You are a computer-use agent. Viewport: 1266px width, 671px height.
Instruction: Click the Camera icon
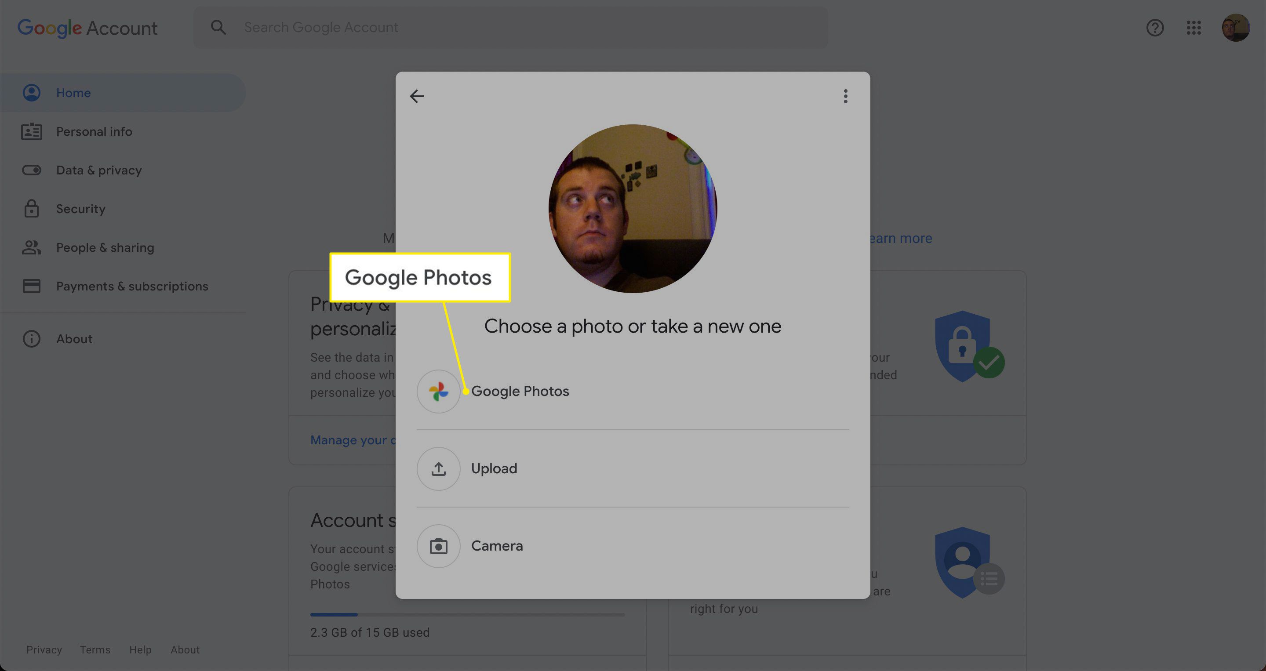438,545
